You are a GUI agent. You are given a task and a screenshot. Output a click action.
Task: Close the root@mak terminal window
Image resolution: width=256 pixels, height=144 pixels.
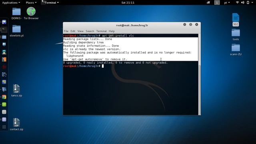196,24
